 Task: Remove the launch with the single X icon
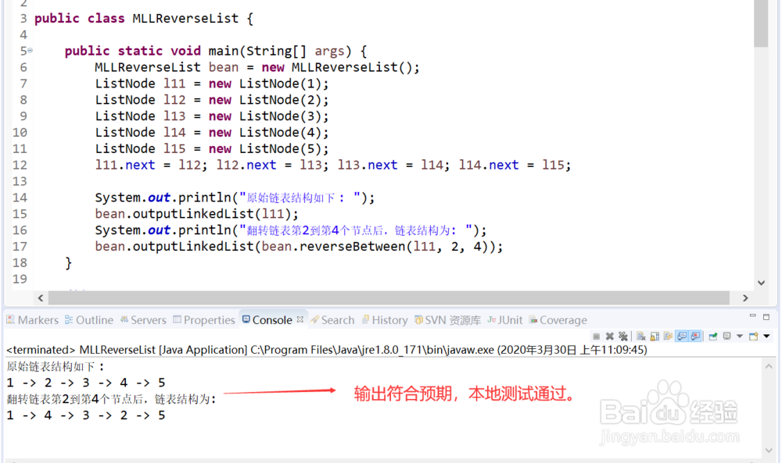pos(609,336)
